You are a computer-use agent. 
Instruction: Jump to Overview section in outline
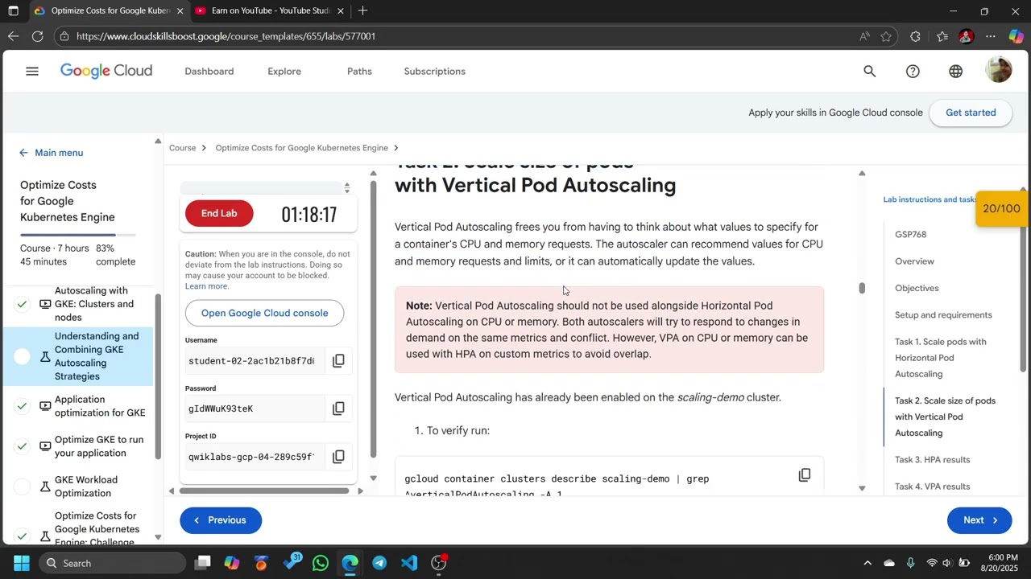[x=914, y=261]
